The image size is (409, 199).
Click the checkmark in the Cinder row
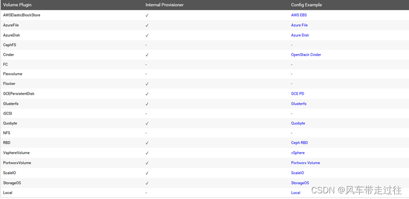[x=147, y=55]
